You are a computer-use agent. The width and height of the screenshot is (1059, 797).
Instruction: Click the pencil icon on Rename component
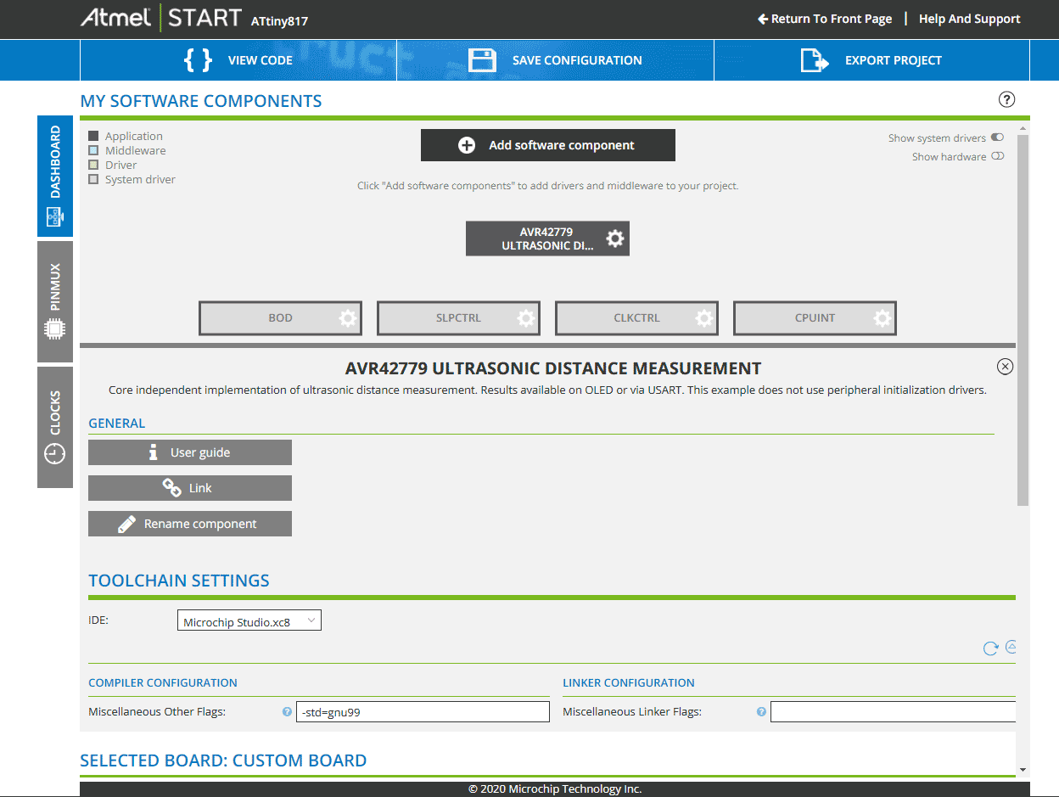126,524
